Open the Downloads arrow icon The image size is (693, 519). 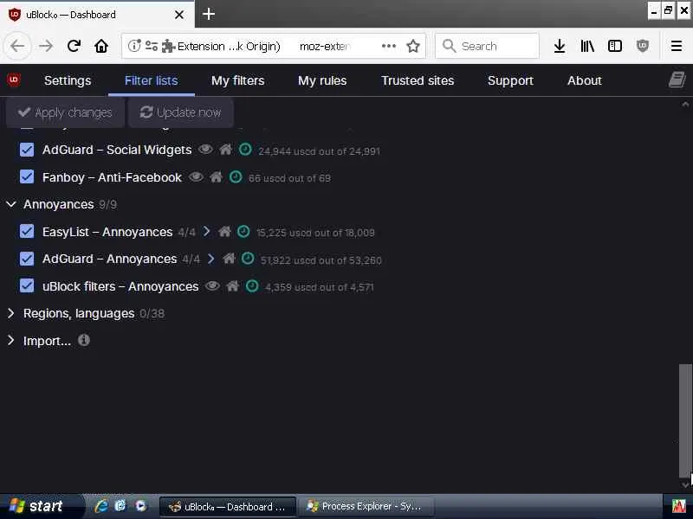coord(560,46)
